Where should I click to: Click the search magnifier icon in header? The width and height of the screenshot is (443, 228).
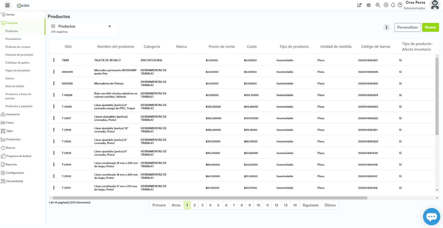click(x=378, y=5)
